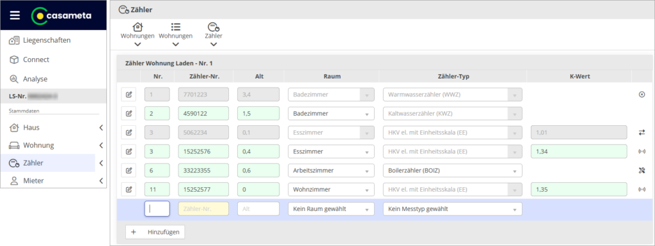Screen dimensions: 655x246
Task: Click the swap arrows icon for meter 5062234
Action: click(642, 132)
